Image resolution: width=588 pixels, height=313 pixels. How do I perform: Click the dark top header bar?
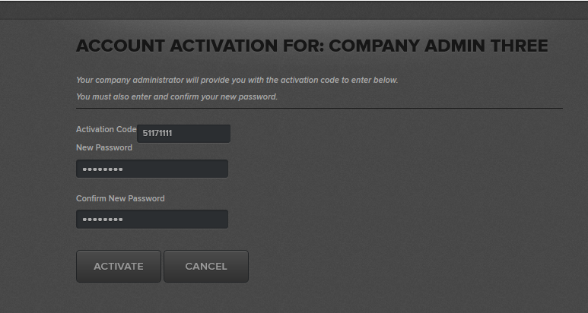point(294,9)
